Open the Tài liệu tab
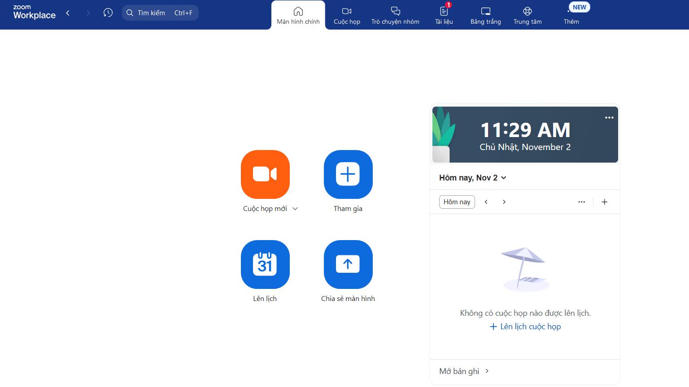Screen dimensions: 689x387 444,16
